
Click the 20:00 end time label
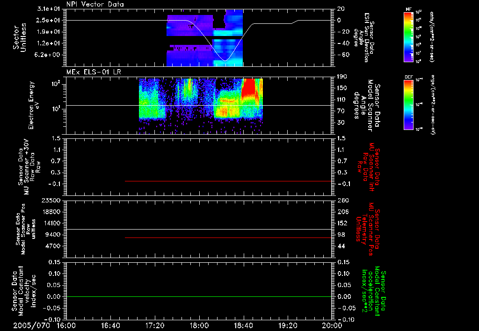pyautogui.click(x=333, y=325)
